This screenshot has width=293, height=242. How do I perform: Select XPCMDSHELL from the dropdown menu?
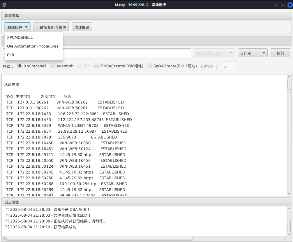[34, 37]
